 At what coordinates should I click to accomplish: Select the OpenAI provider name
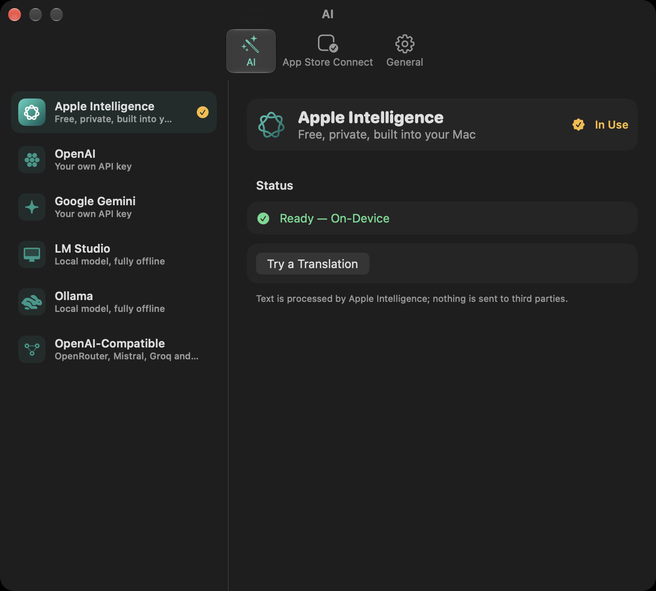pyautogui.click(x=75, y=154)
